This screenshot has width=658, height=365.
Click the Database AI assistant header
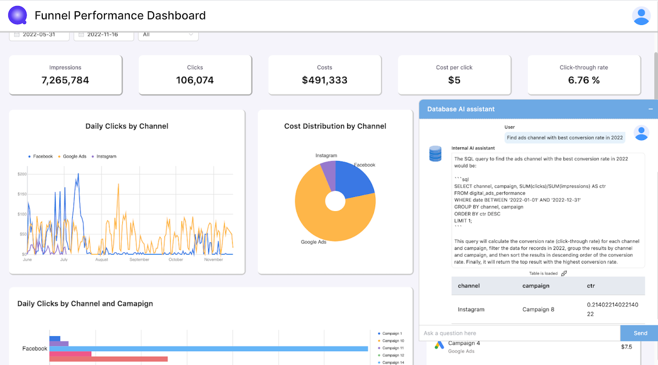461,109
